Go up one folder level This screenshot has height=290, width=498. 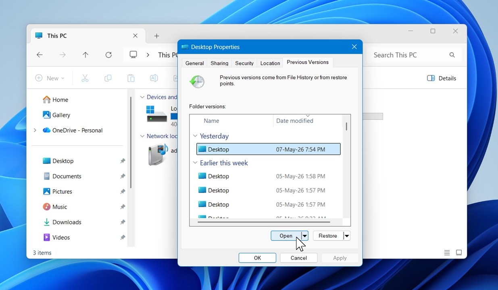pyautogui.click(x=85, y=55)
